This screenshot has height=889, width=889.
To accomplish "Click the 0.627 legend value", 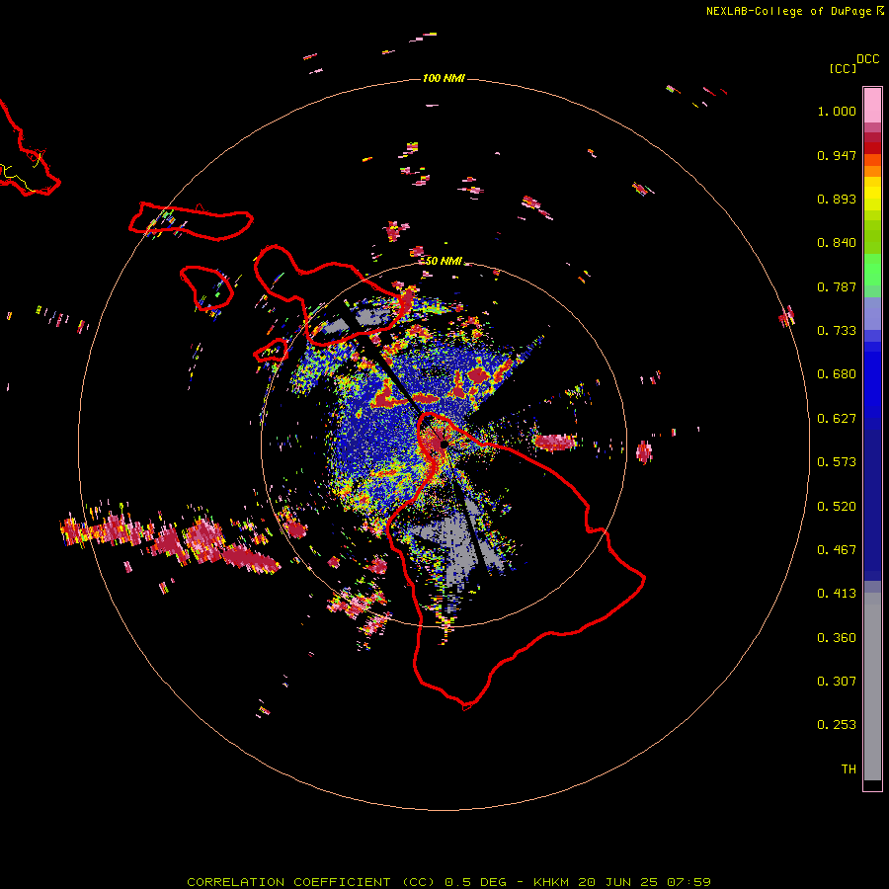I will 837,419.
